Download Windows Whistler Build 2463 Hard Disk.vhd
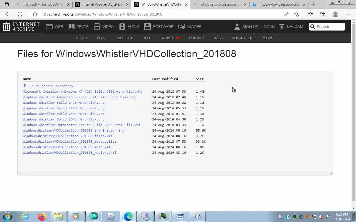The image size is (356, 222). coord(64,108)
